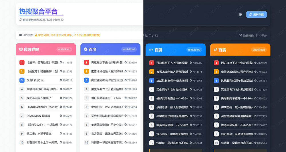Click the compass logo in the blue-purple 百度 header
The width and height of the screenshot is (286, 152).
point(86,49)
